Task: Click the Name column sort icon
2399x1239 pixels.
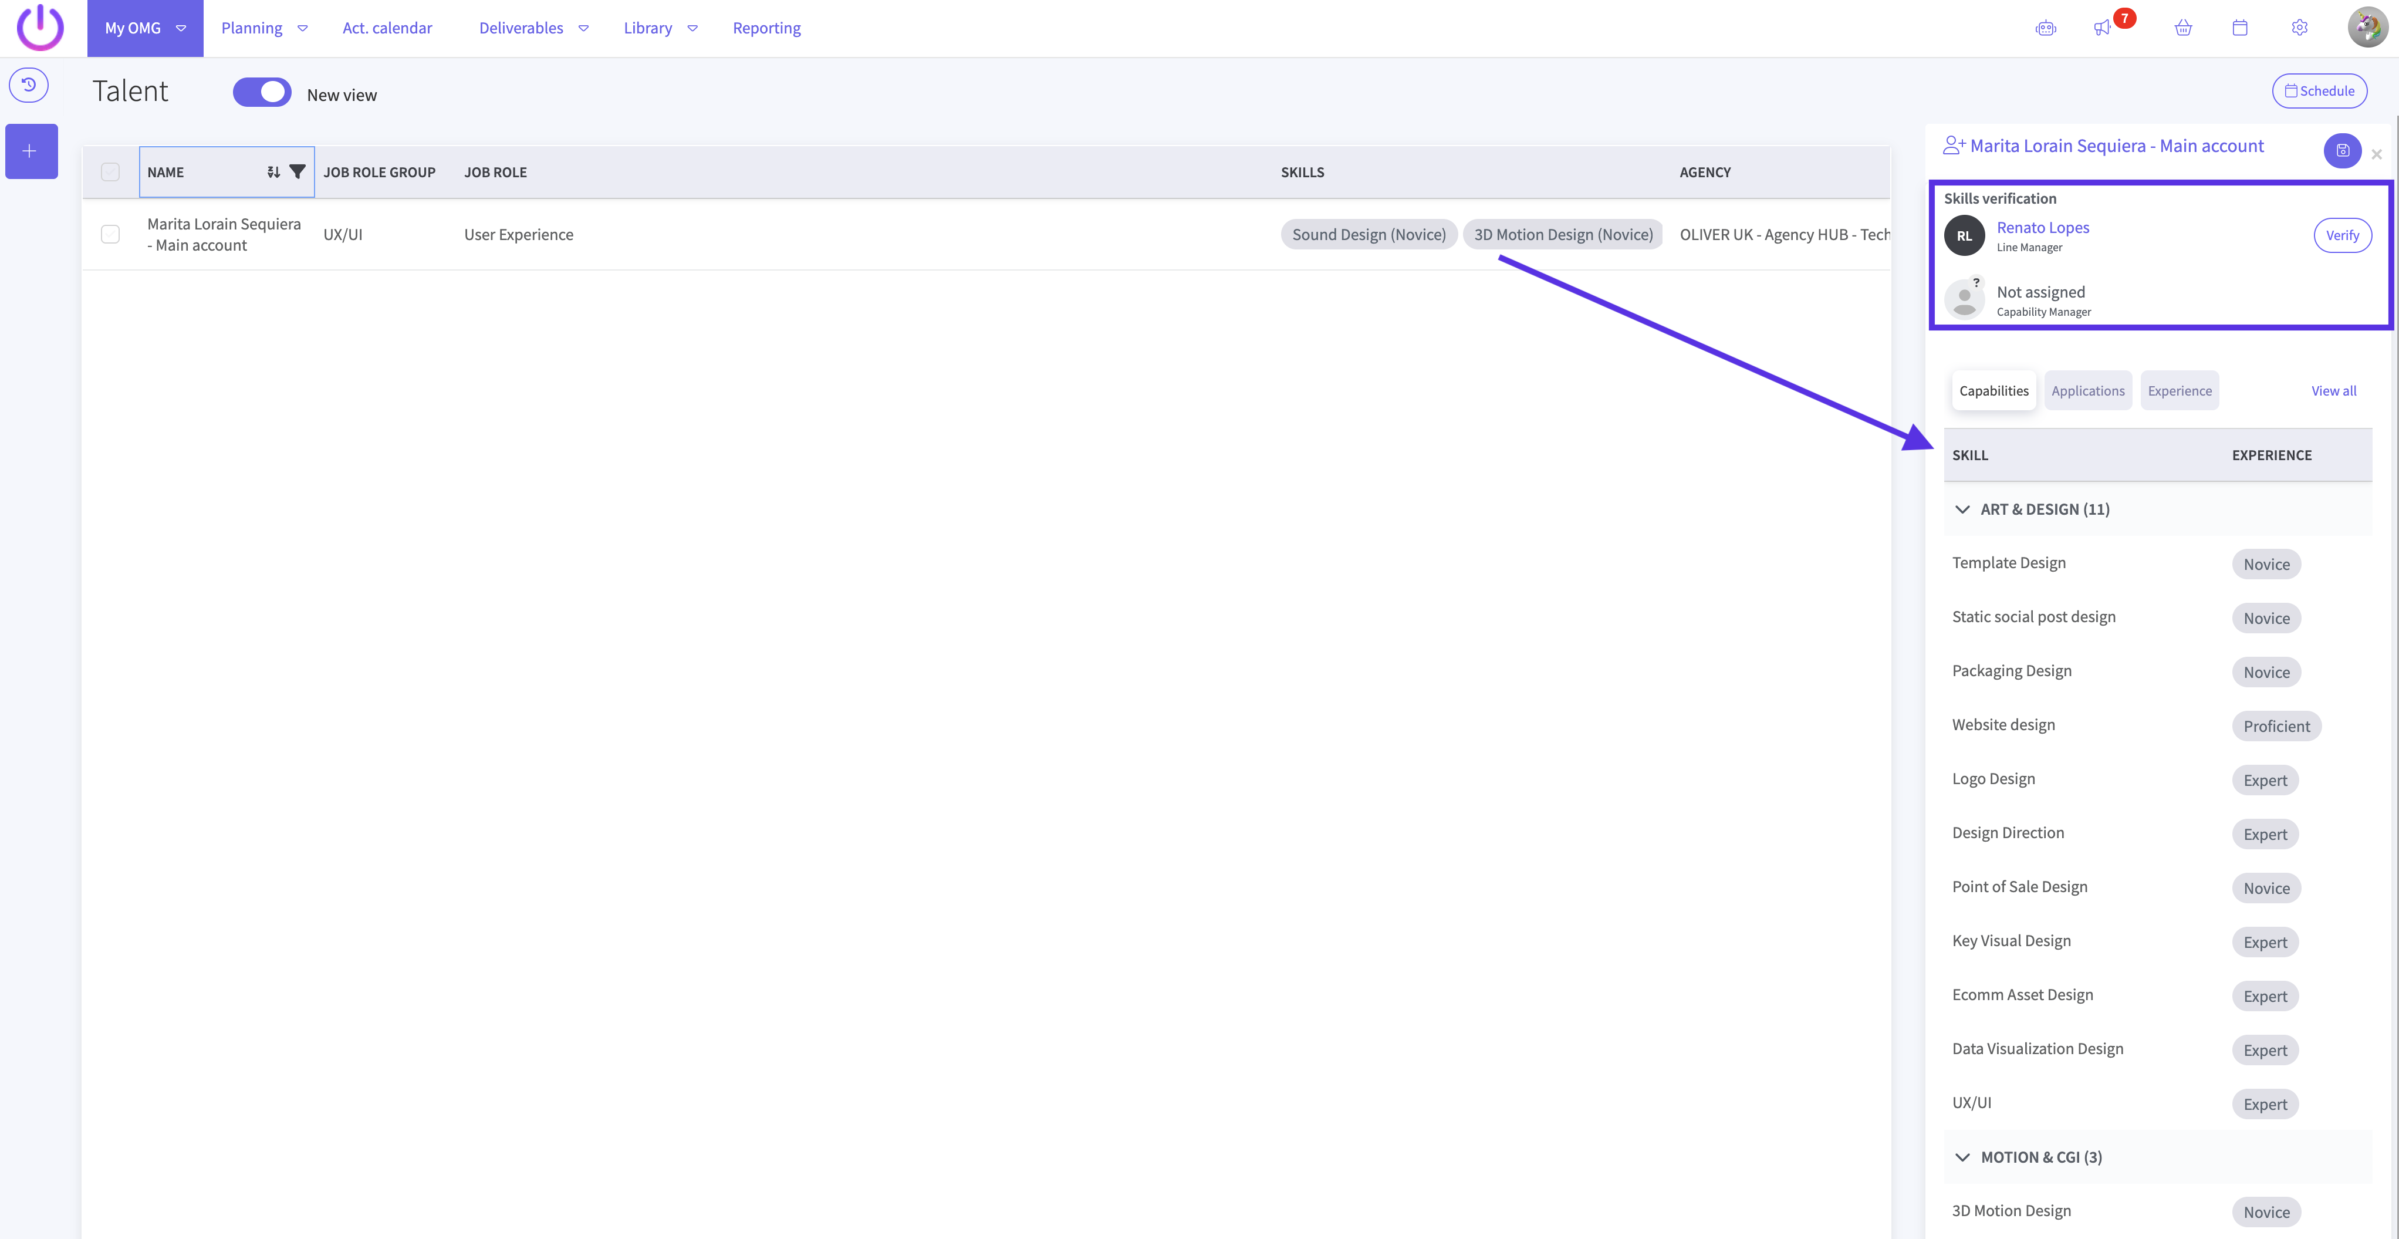Action: [273, 171]
